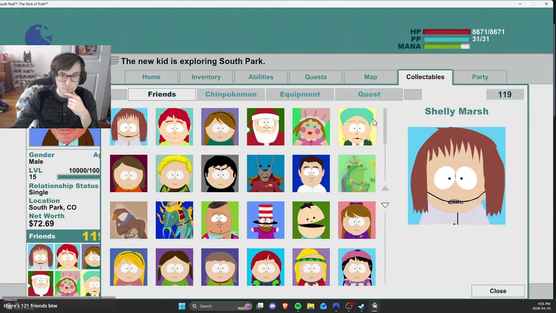The height and width of the screenshot is (313, 556).
Task: Select the blonde portrait with green headband
Action: click(311, 267)
